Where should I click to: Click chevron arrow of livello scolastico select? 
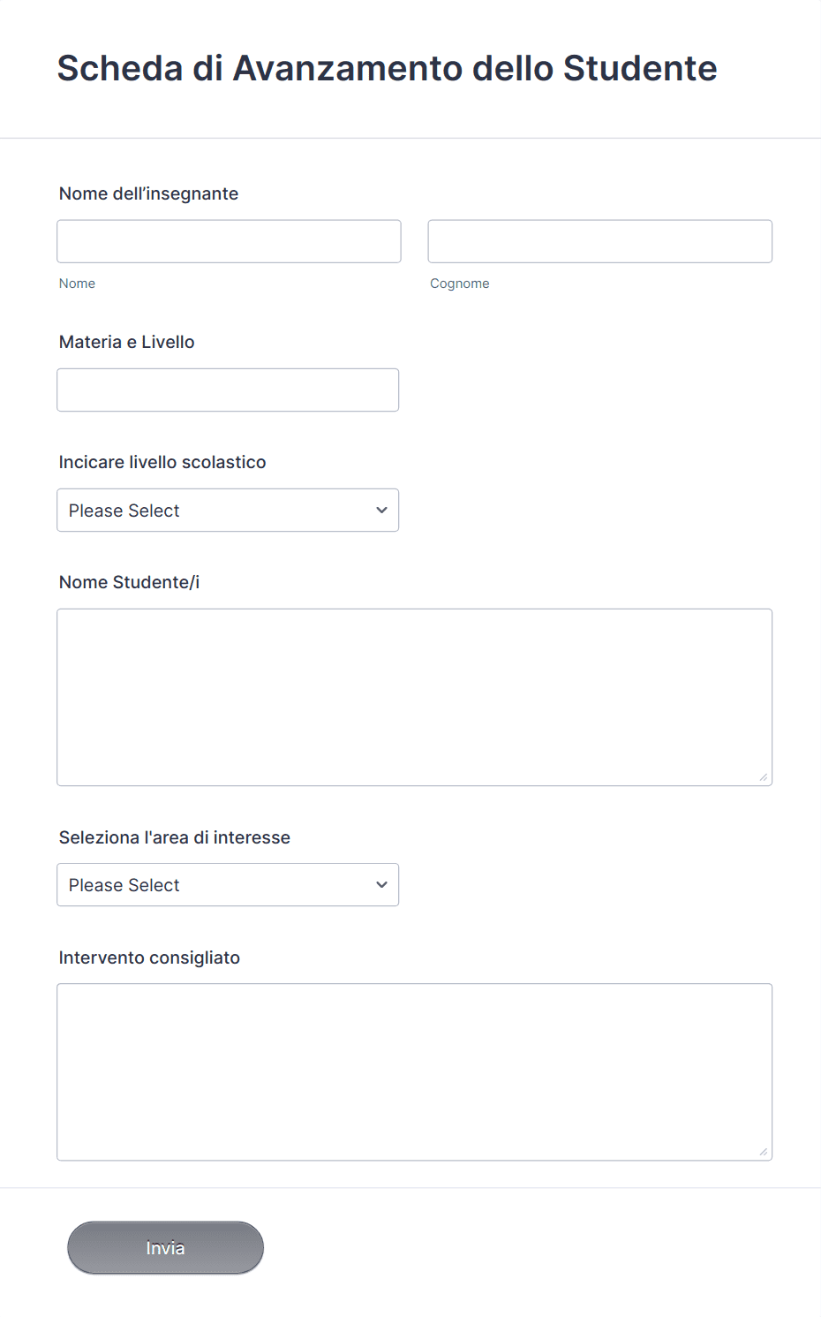pos(381,510)
